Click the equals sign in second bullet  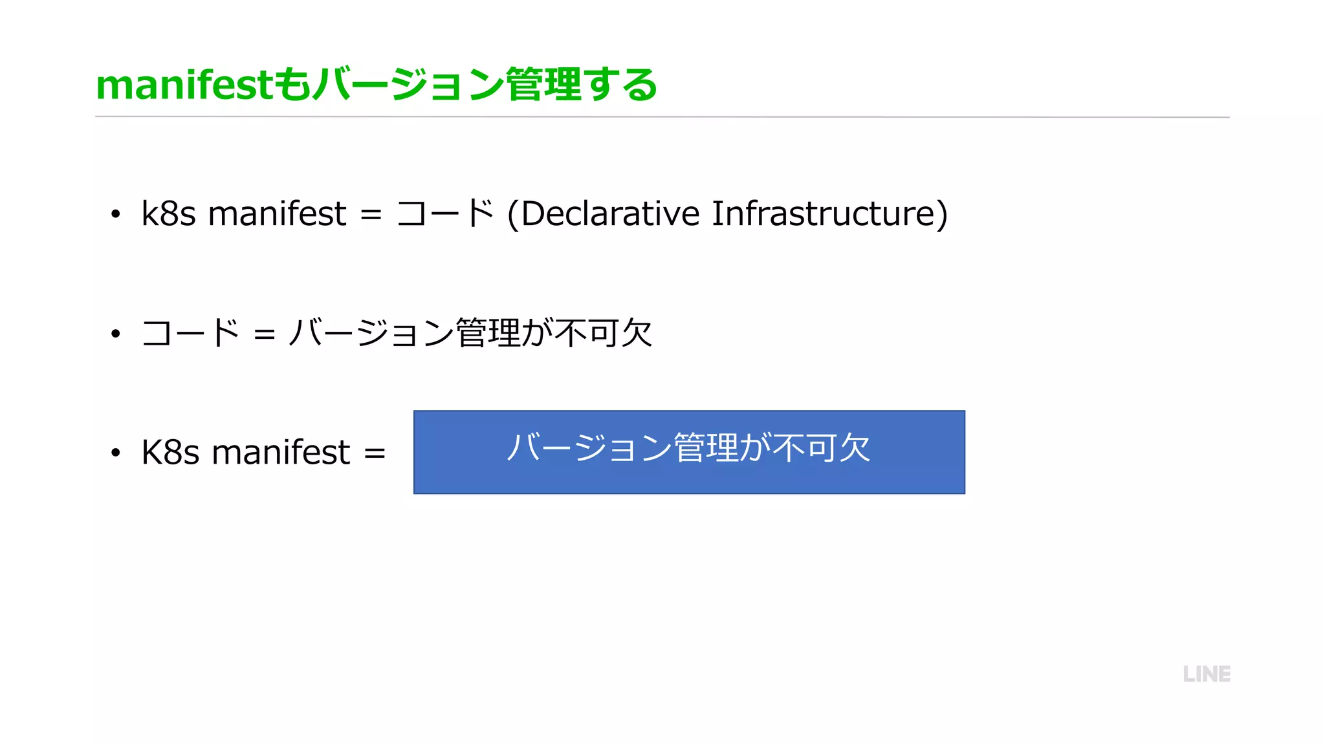coord(265,334)
